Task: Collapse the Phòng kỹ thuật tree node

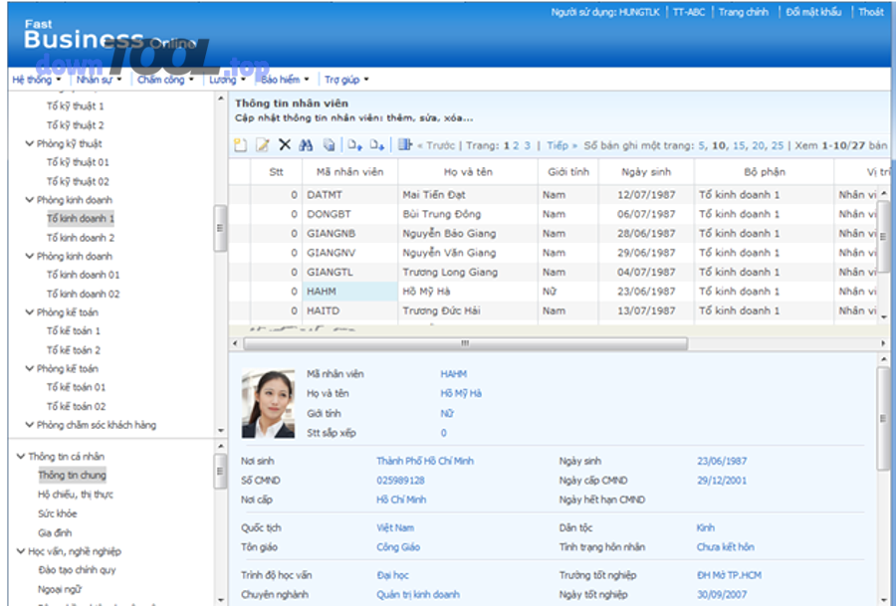Action: (x=30, y=143)
